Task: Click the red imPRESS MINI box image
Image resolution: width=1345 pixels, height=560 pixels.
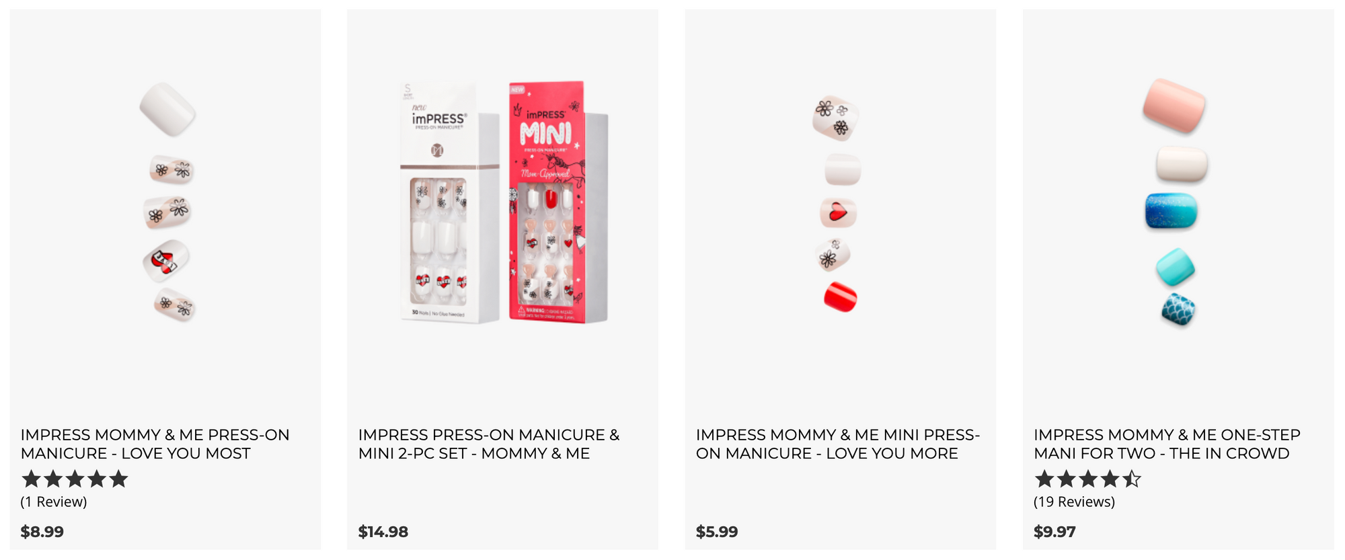Action: click(x=558, y=202)
